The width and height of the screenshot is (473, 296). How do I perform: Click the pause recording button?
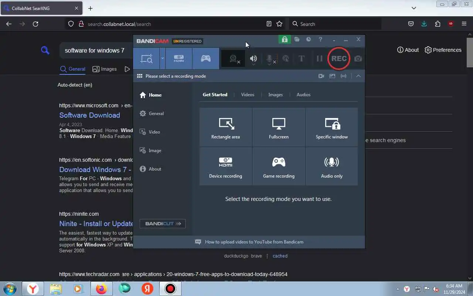320,58
